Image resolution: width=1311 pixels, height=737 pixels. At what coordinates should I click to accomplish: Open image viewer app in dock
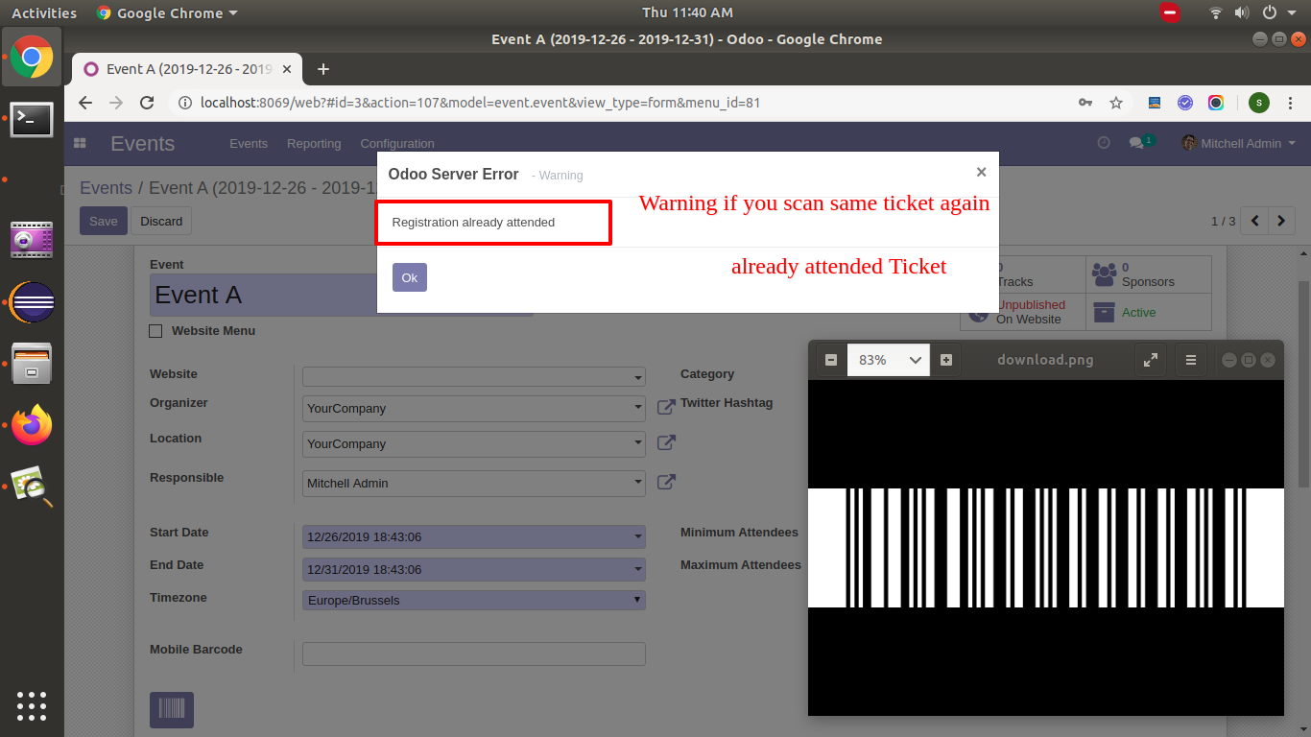(x=32, y=487)
